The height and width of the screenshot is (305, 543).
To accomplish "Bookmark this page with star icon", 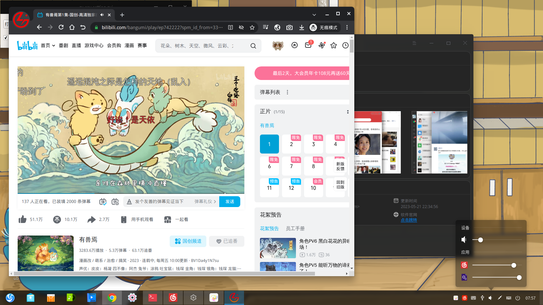I will [252, 27].
